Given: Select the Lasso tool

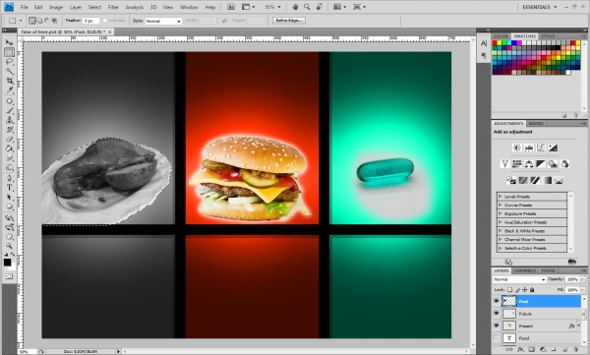Looking at the screenshot, I should (9, 62).
